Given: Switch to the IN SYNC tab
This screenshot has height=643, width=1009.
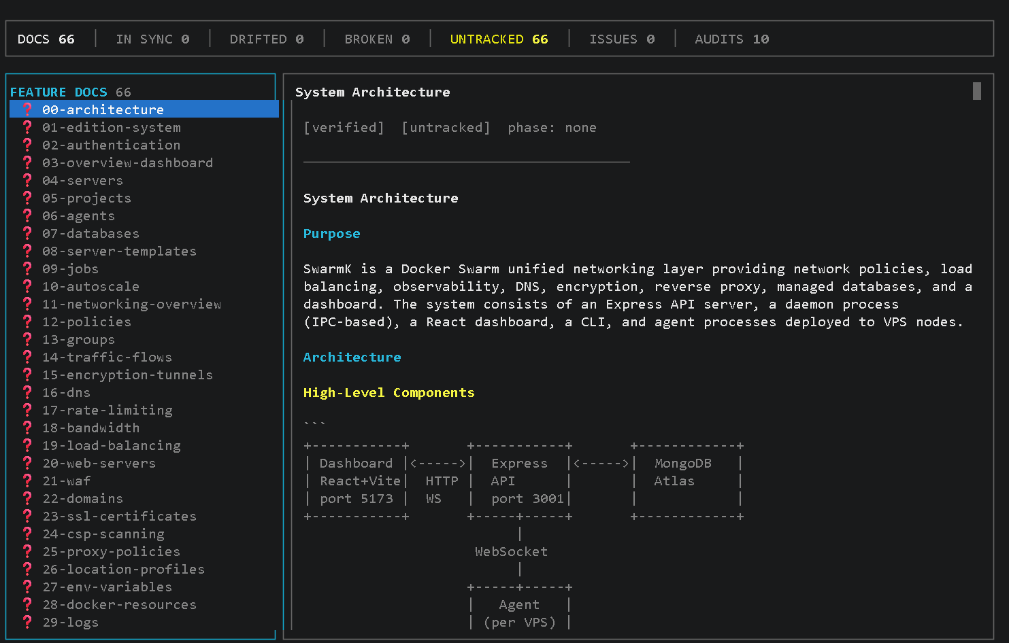Looking at the screenshot, I should (152, 39).
